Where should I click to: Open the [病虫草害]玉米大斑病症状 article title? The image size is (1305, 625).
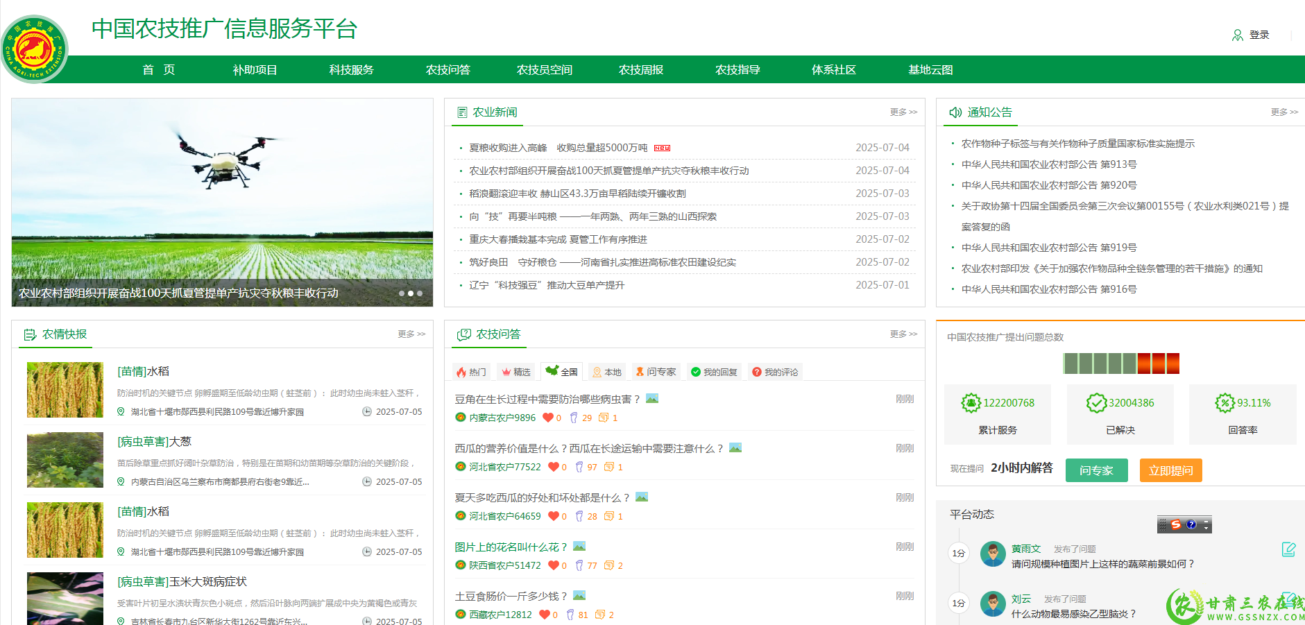pos(182,581)
